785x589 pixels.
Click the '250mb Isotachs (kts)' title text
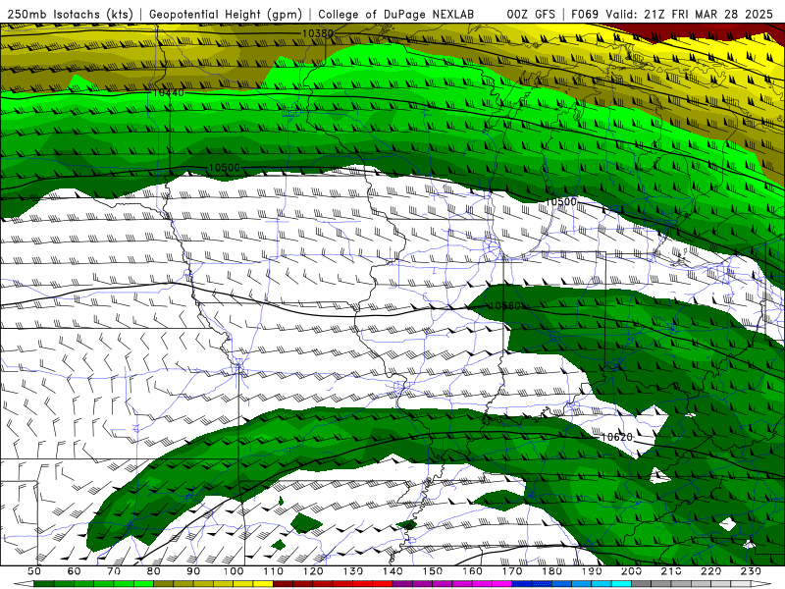[x=70, y=15]
